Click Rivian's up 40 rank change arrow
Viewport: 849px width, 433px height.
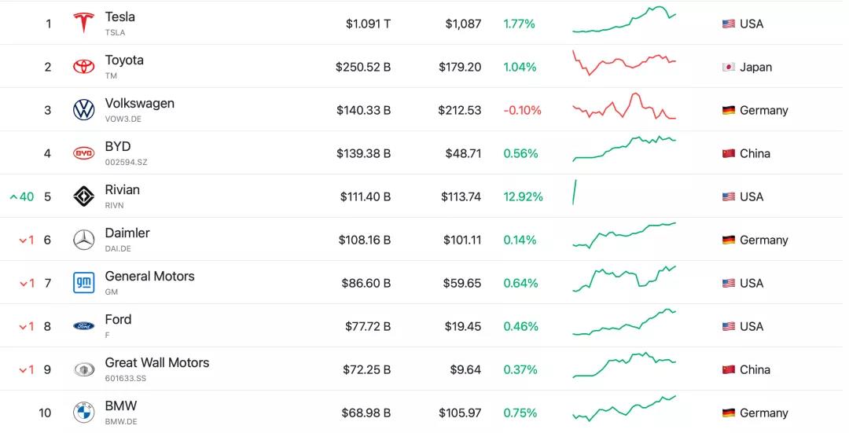(13, 196)
